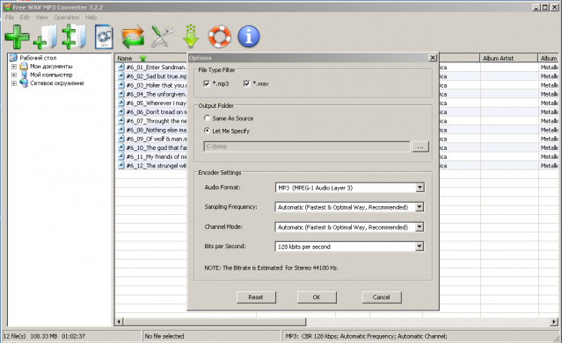Screen dimensions: 562x343
Task: Click the MP3: CBR 128 kbps status text
Action: (x=366, y=336)
